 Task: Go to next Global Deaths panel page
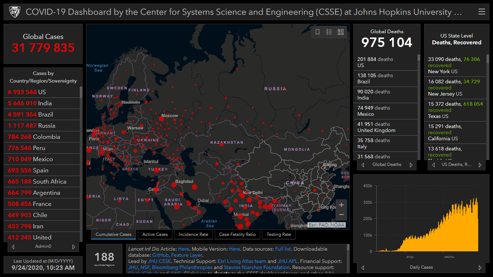[411, 165]
